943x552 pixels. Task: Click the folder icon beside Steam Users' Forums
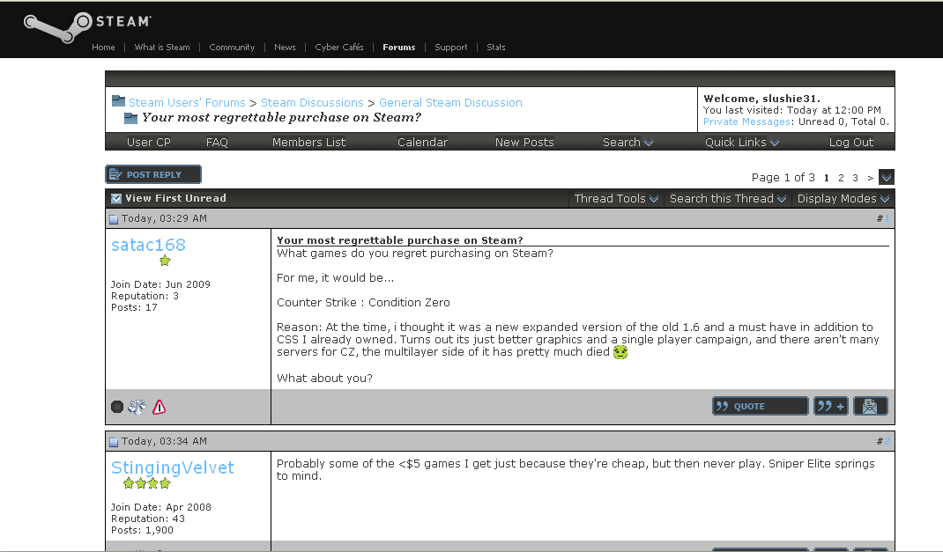(x=118, y=101)
